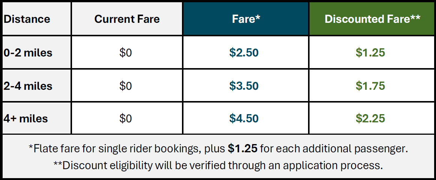Click the $1.75 discounted fare cell

[370, 86]
